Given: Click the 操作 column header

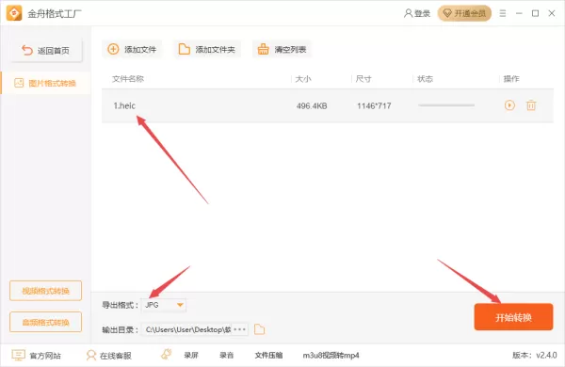Looking at the screenshot, I should tap(511, 78).
